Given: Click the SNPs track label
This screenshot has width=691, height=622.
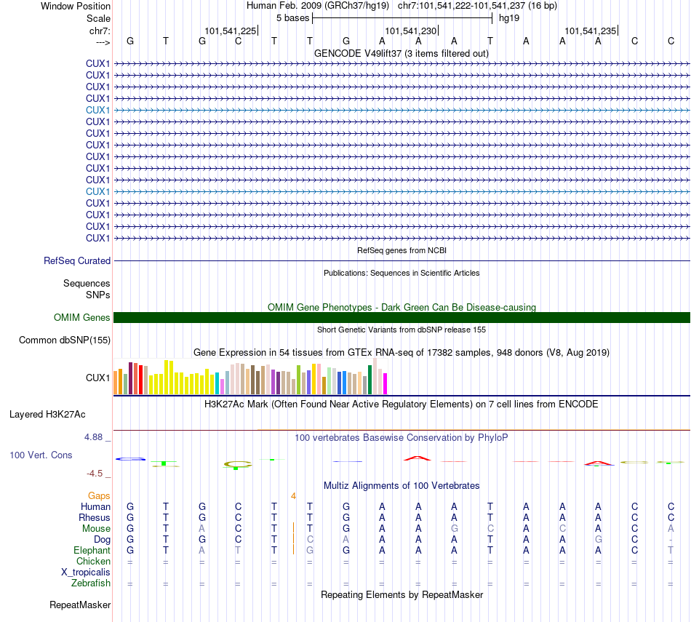Looking at the screenshot, I should pyautogui.click(x=98, y=295).
